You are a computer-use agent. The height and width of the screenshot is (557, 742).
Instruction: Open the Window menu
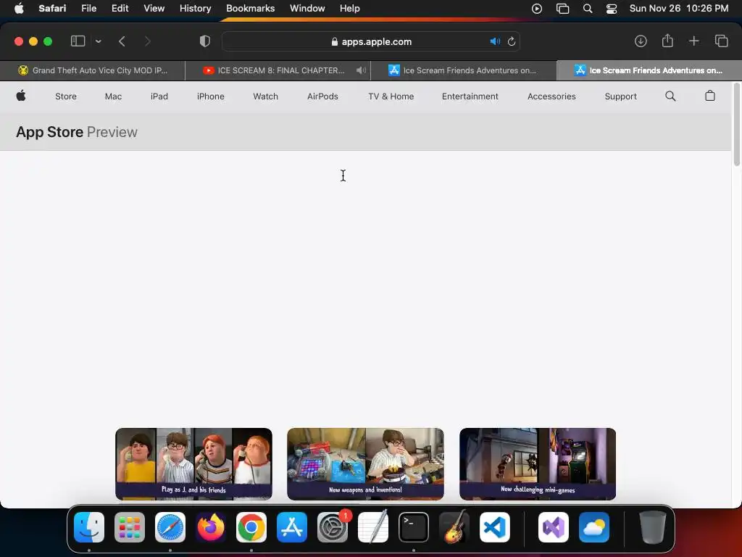pos(307,8)
